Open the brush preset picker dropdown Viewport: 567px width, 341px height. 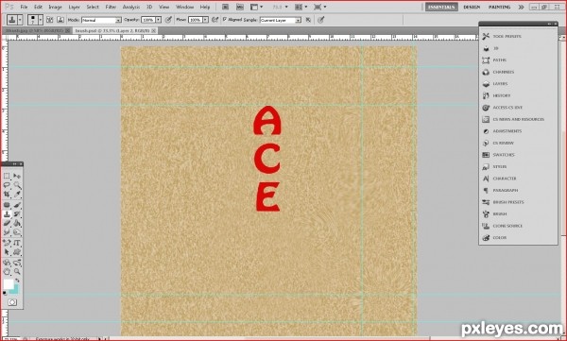[x=40, y=20]
